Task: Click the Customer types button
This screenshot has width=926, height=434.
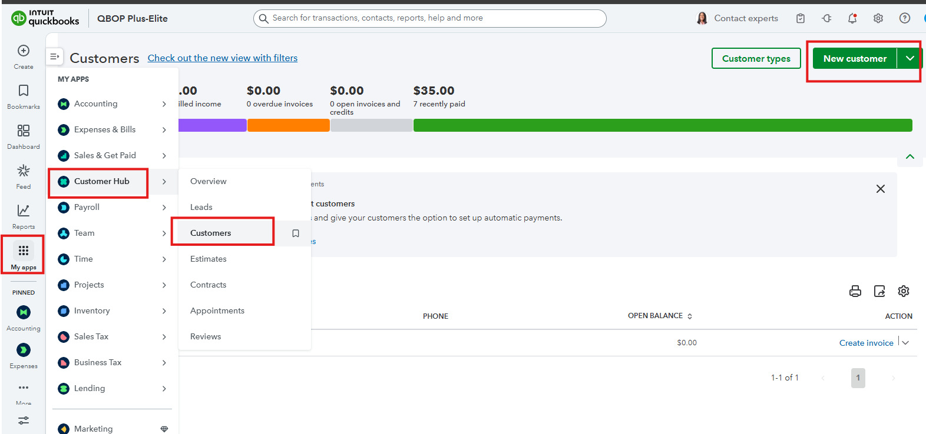Action: pos(756,58)
